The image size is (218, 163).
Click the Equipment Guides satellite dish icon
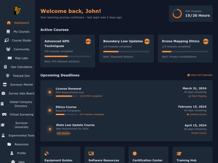click(x=46, y=154)
